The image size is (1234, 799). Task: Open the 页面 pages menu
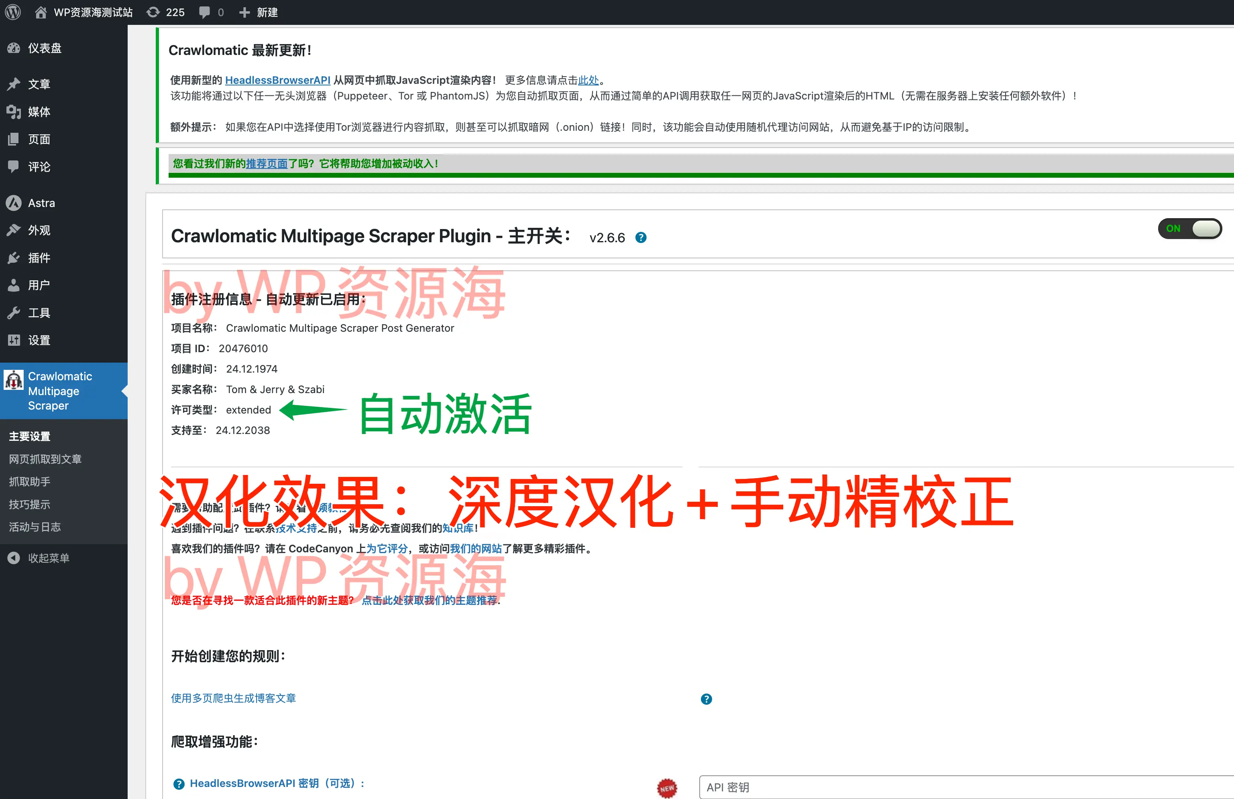[x=64, y=139]
